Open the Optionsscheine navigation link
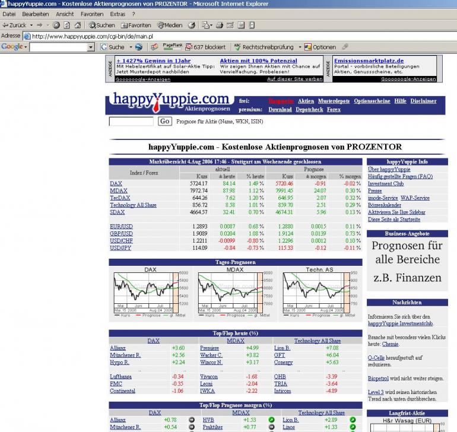This screenshot has width=457, height=432. click(372, 101)
